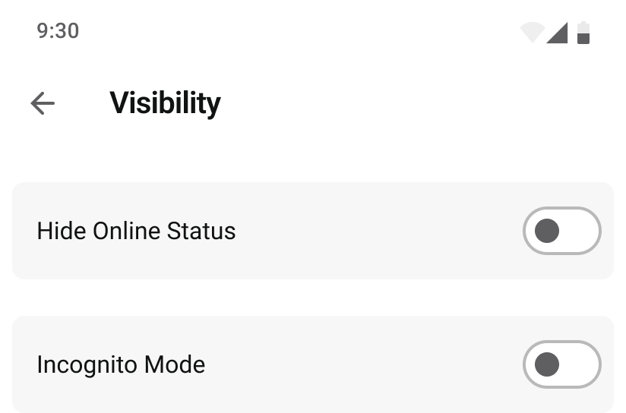626x413 pixels.
Task: Go back using the arrow icon
Action: point(43,103)
